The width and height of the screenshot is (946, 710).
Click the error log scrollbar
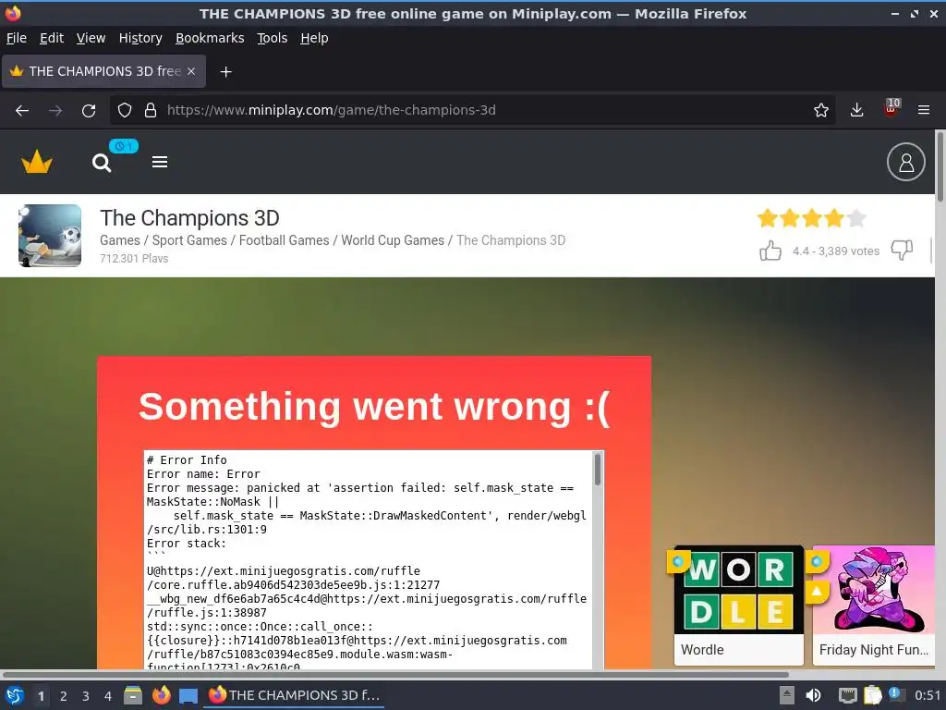[598, 469]
